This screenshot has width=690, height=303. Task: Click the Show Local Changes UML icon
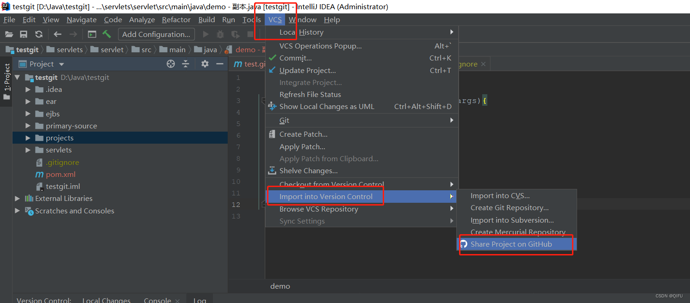[x=272, y=106]
